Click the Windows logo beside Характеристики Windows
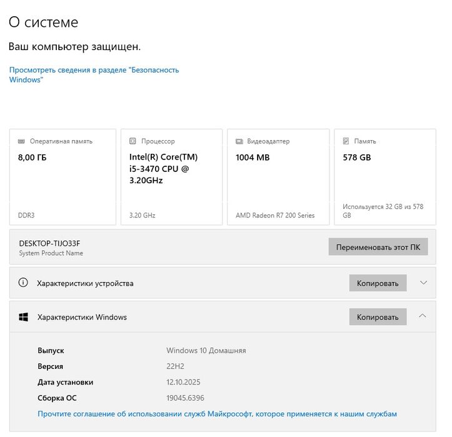Viewport: 452px width, 437px height. (23, 317)
